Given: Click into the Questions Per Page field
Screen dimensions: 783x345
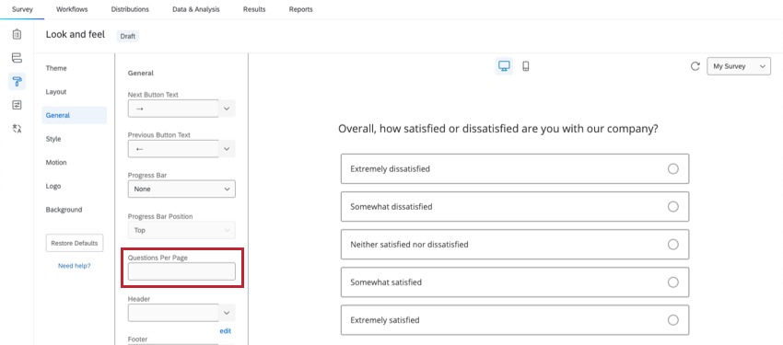Looking at the screenshot, I should 181,271.
